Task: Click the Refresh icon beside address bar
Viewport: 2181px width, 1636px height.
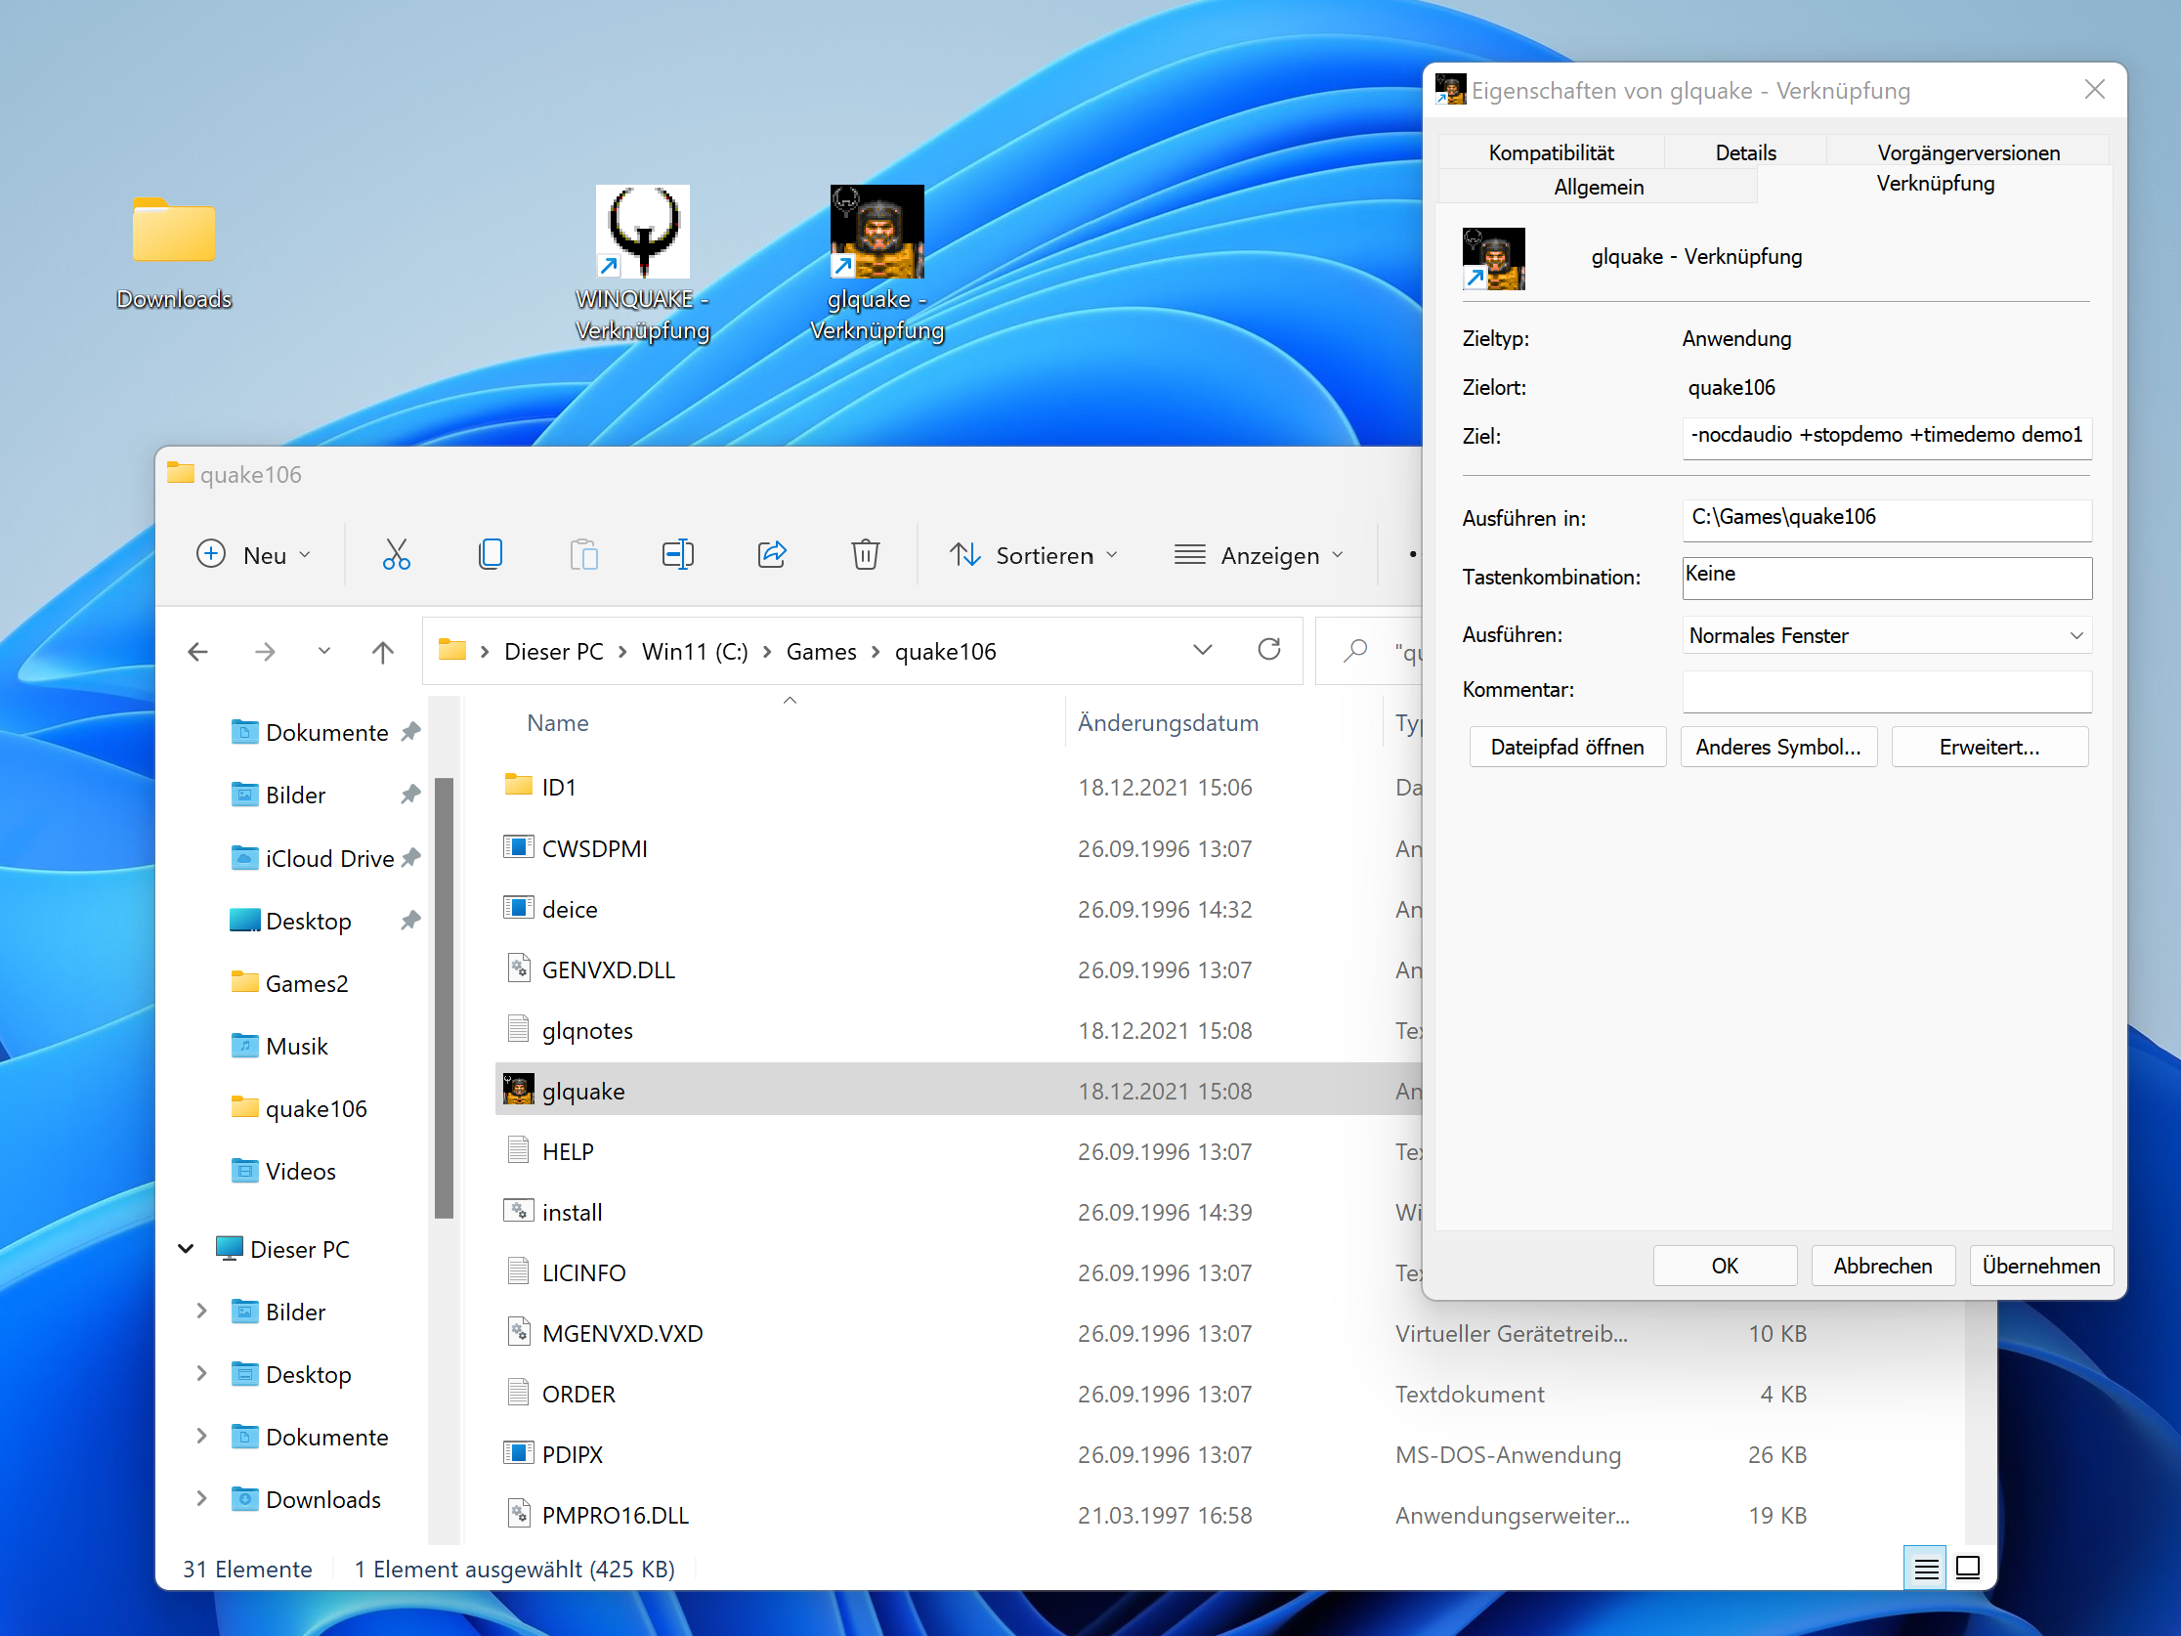Action: (x=1269, y=650)
